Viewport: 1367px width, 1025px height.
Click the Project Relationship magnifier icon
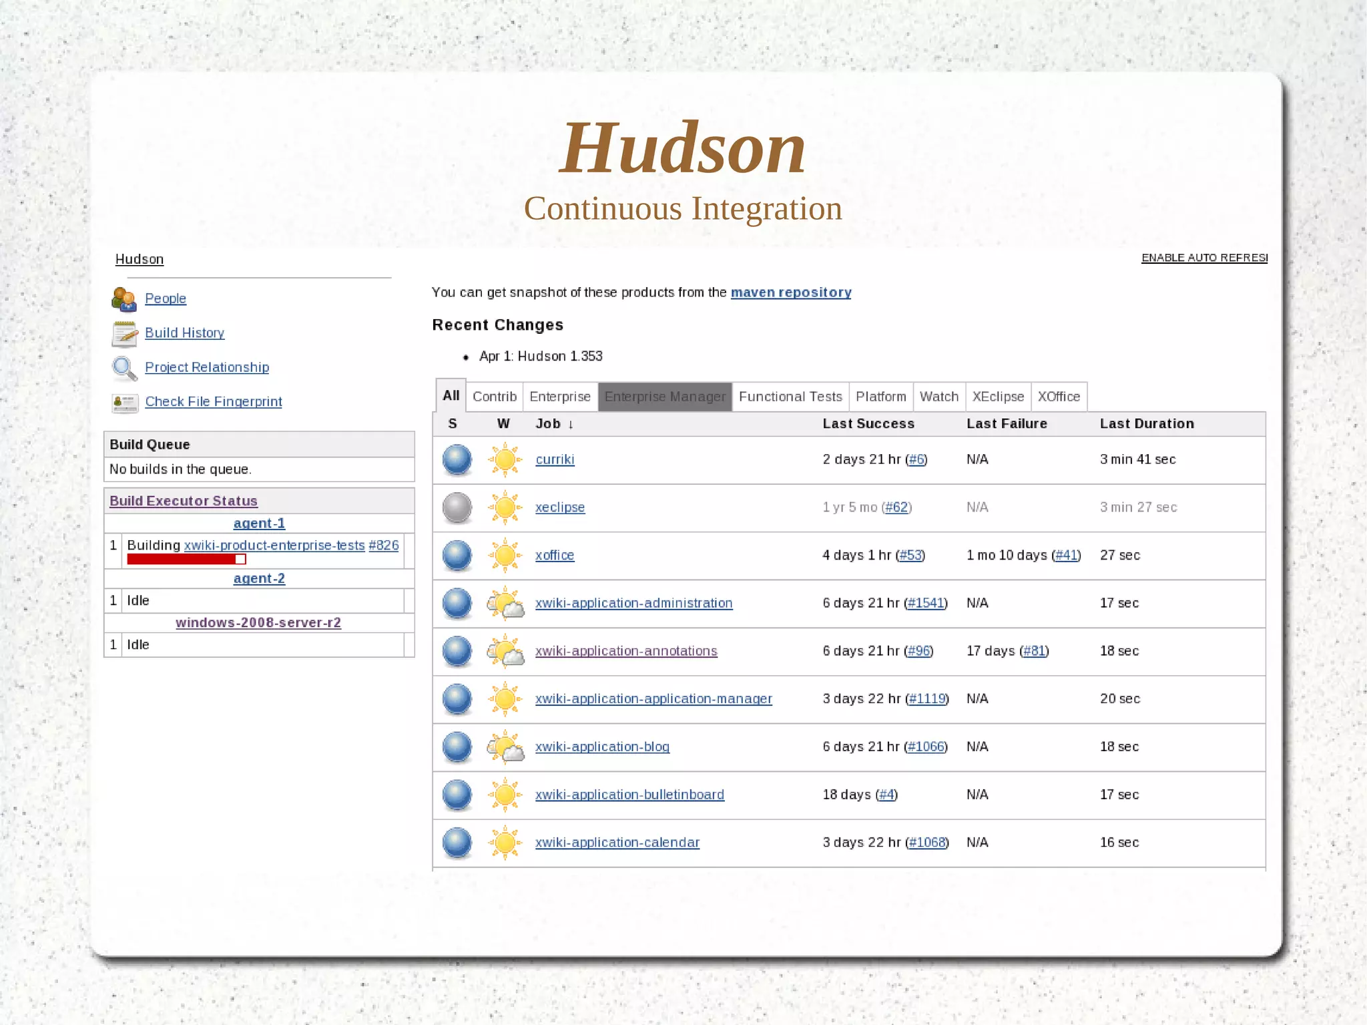tap(124, 368)
